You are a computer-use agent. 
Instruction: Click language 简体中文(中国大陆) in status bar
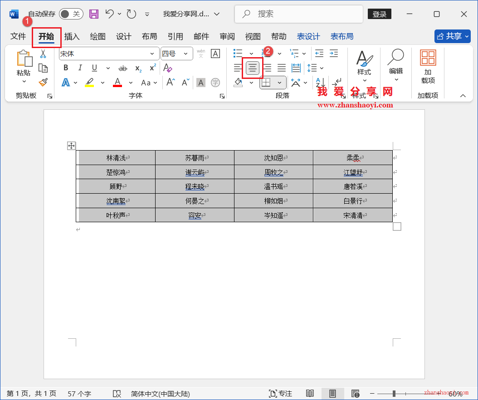point(161,394)
